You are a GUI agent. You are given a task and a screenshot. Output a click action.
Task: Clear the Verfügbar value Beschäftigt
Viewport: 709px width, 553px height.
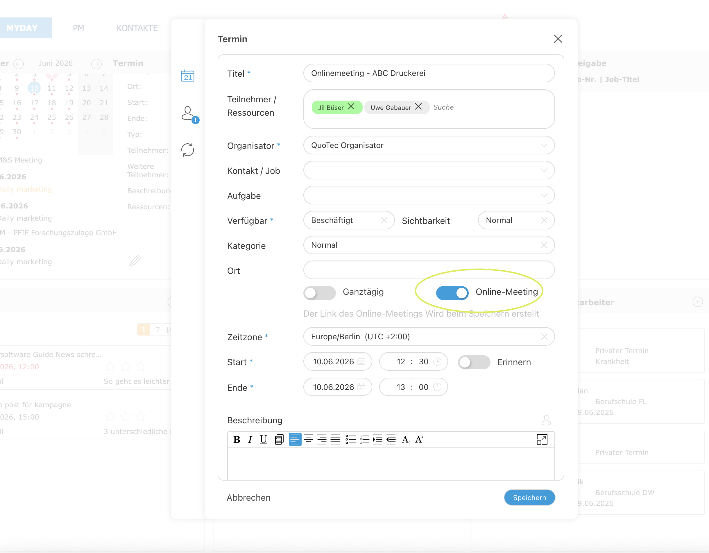(x=384, y=221)
